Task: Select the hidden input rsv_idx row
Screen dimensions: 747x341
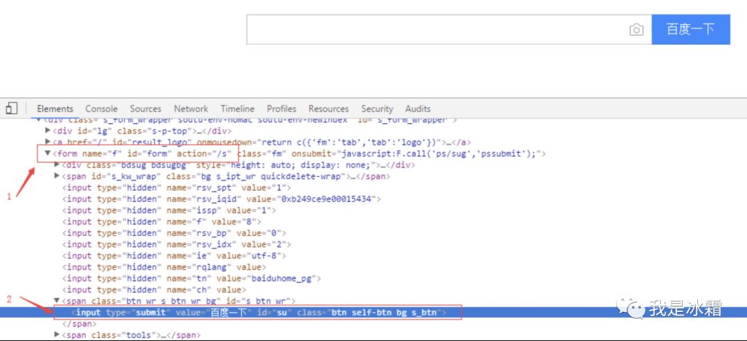Action: pyautogui.click(x=177, y=244)
